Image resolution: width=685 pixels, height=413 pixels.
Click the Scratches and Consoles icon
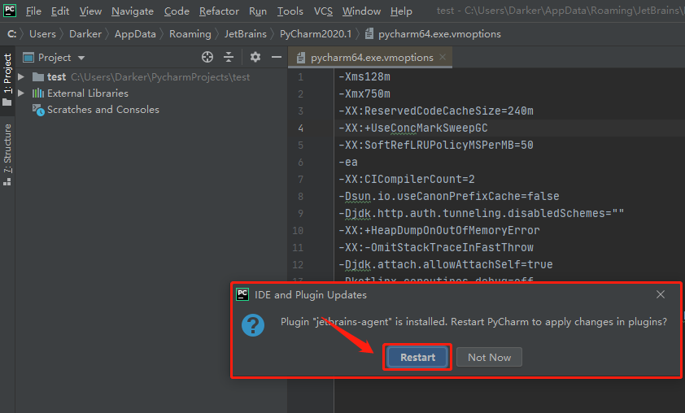pos(38,110)
